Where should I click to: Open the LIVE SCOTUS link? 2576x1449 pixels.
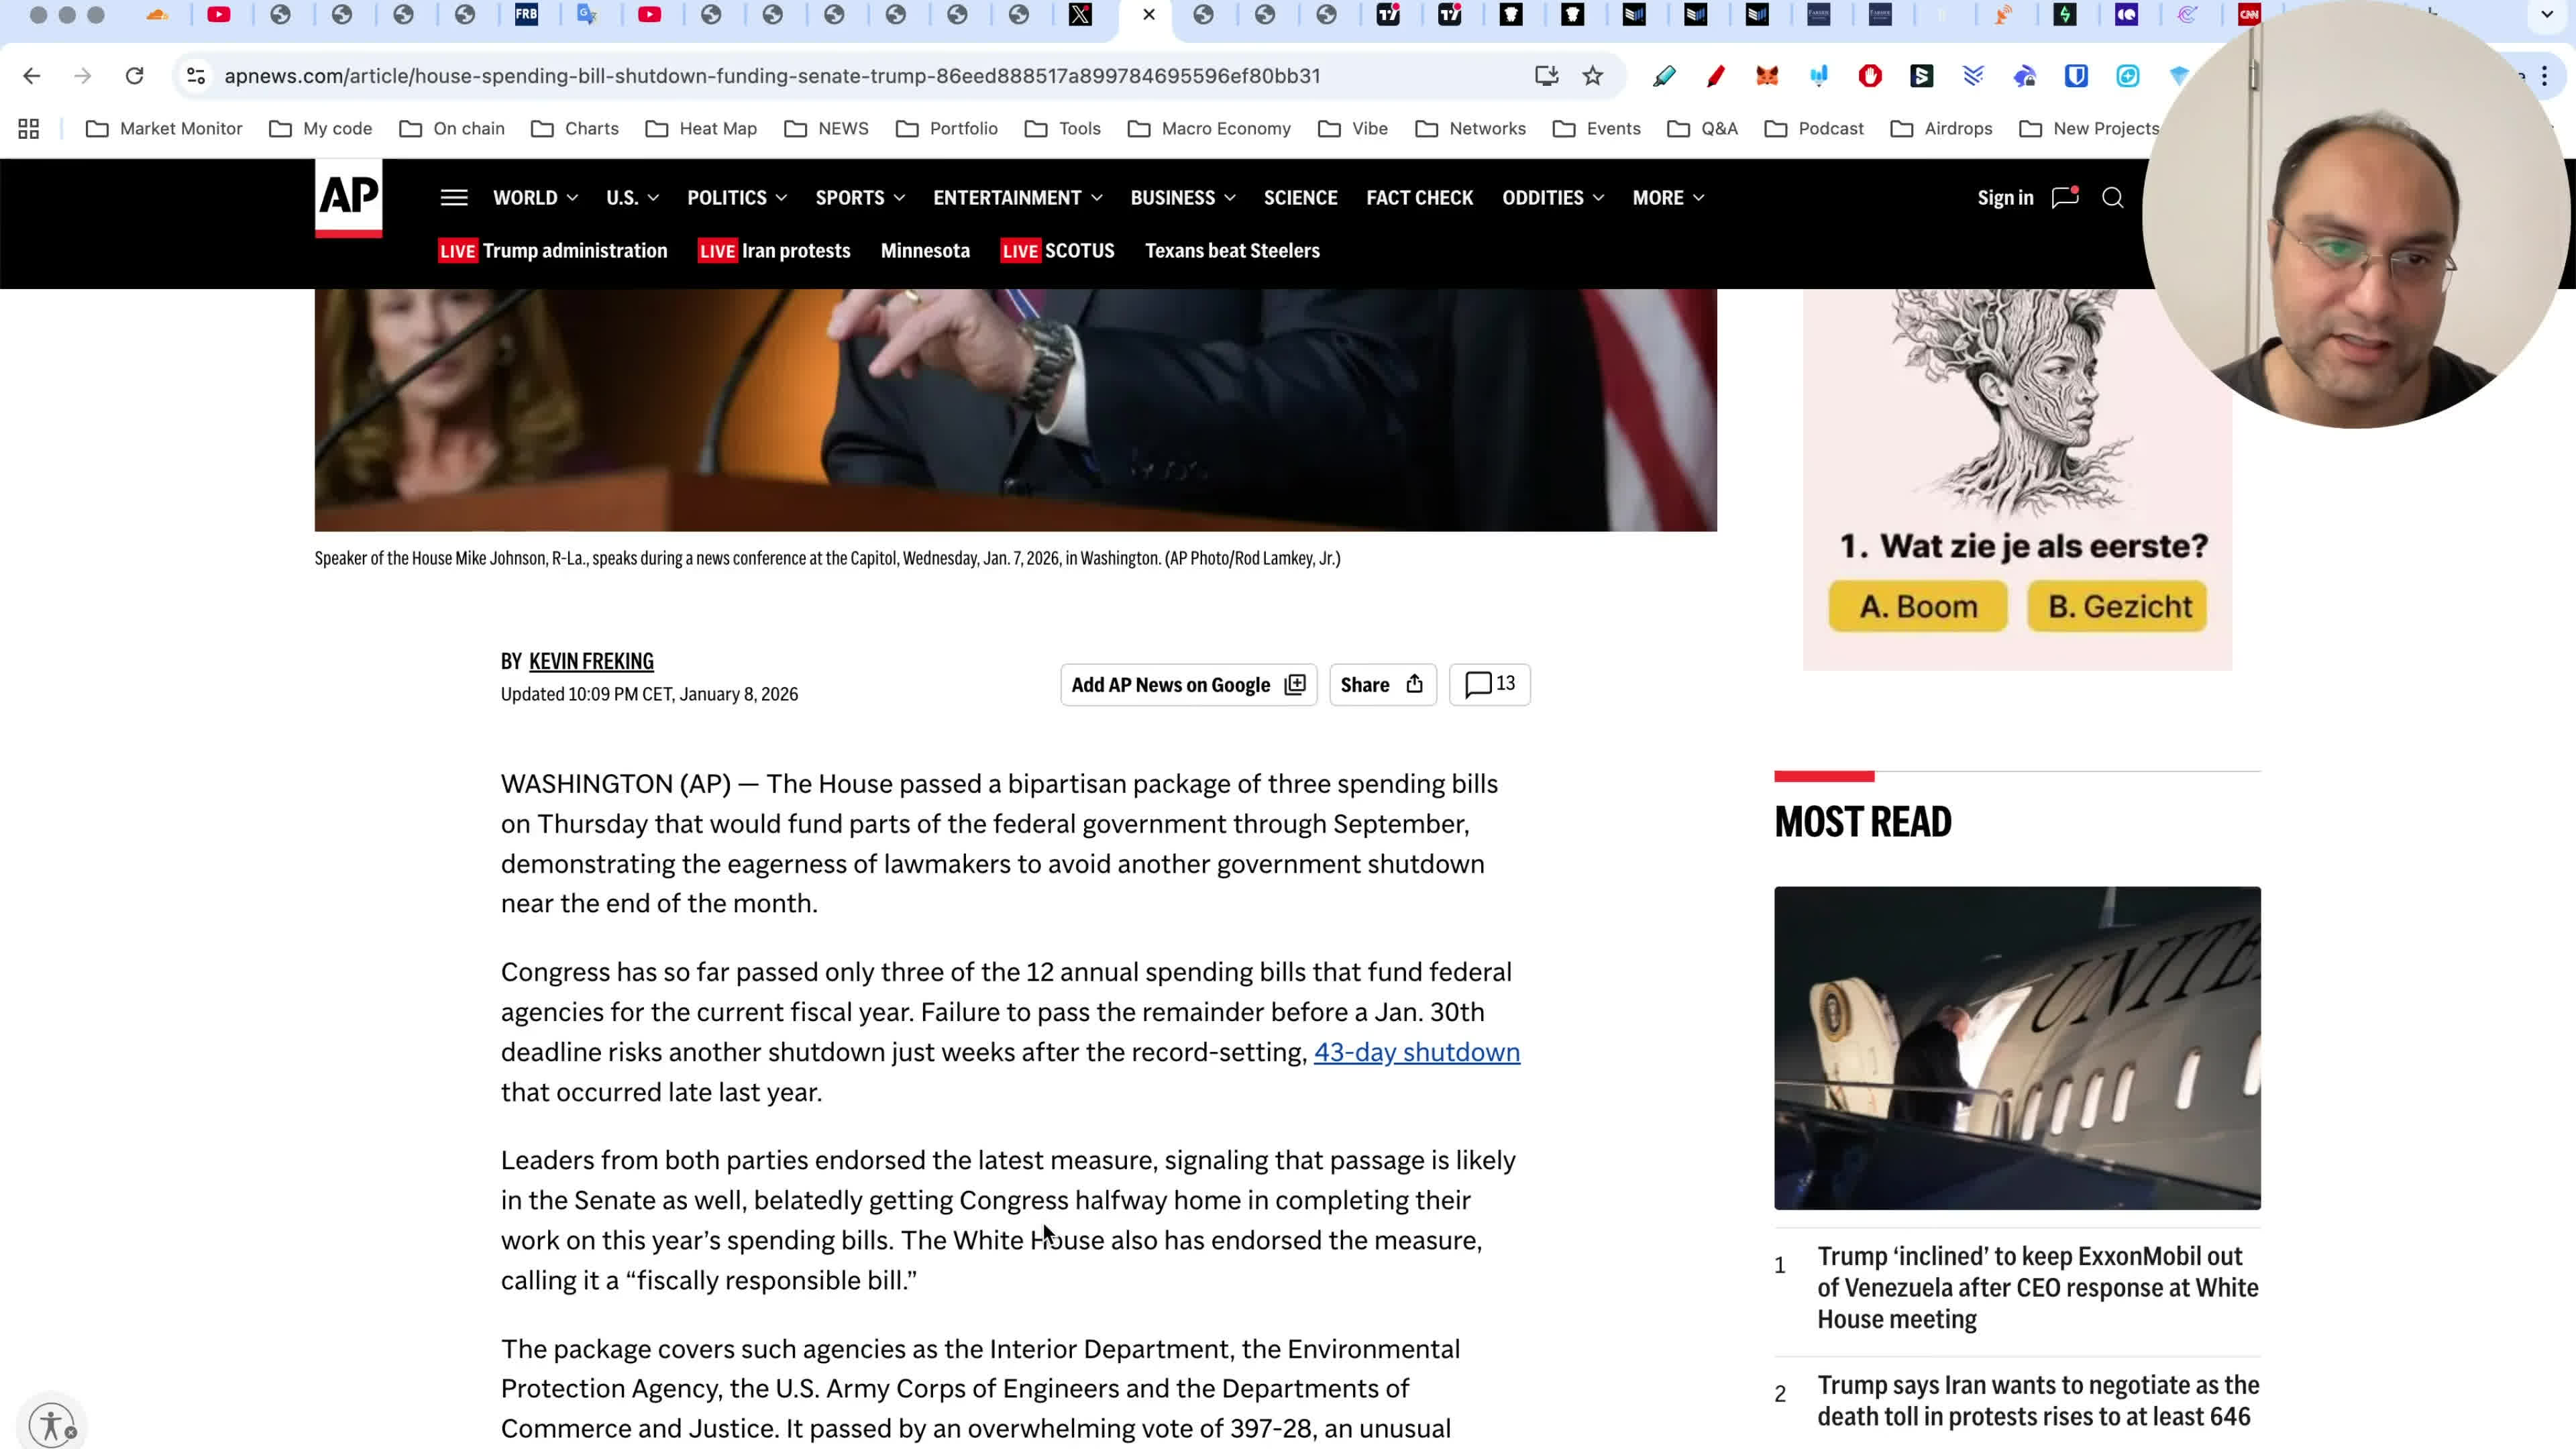[x=1057, y=251]
